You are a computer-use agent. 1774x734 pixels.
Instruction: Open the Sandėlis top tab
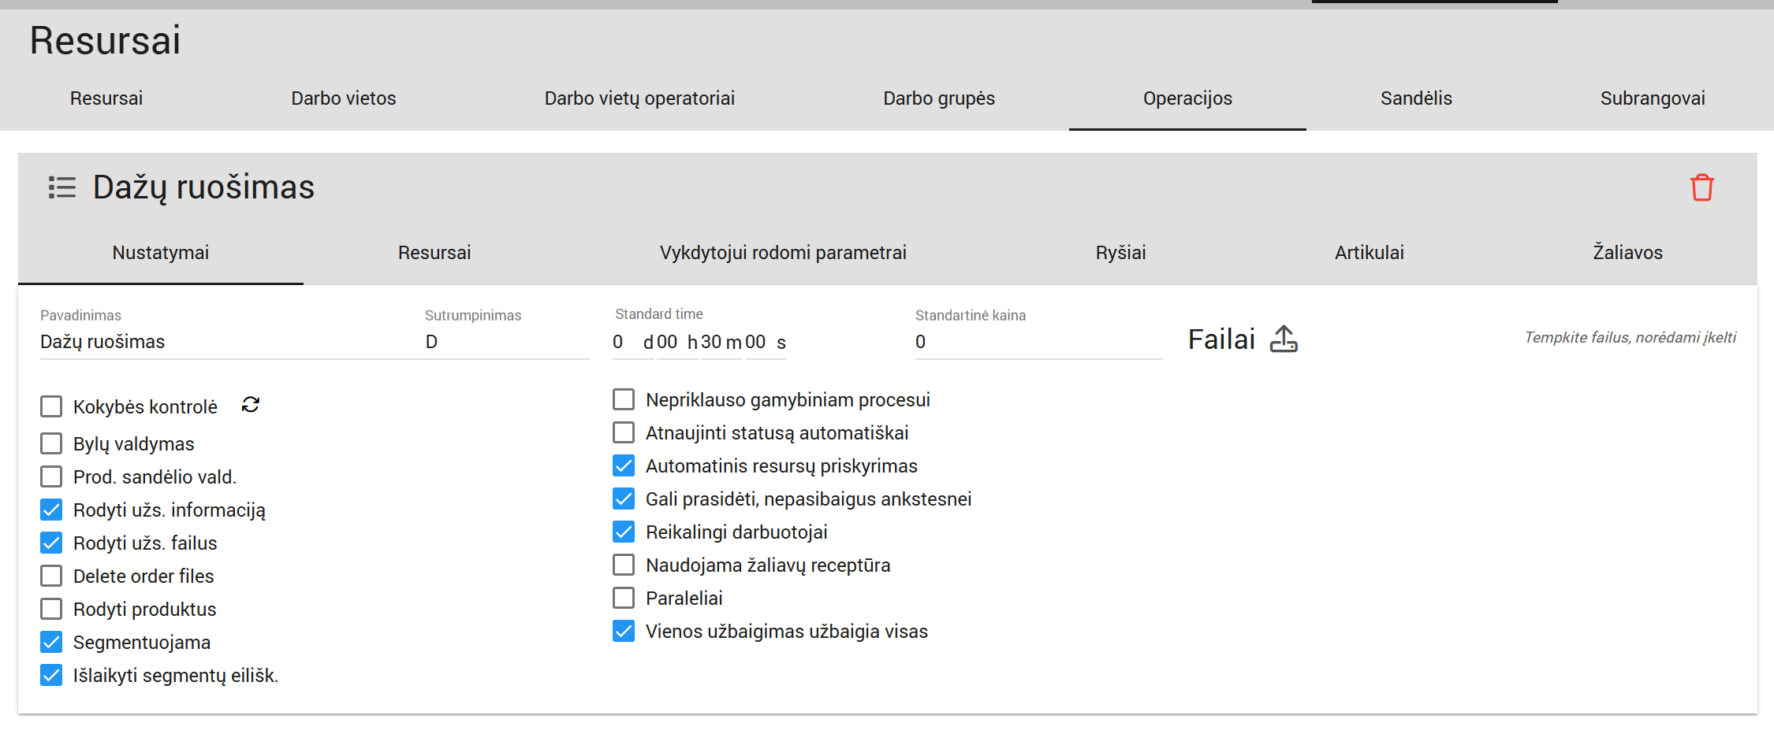[x=1415, y=98]
